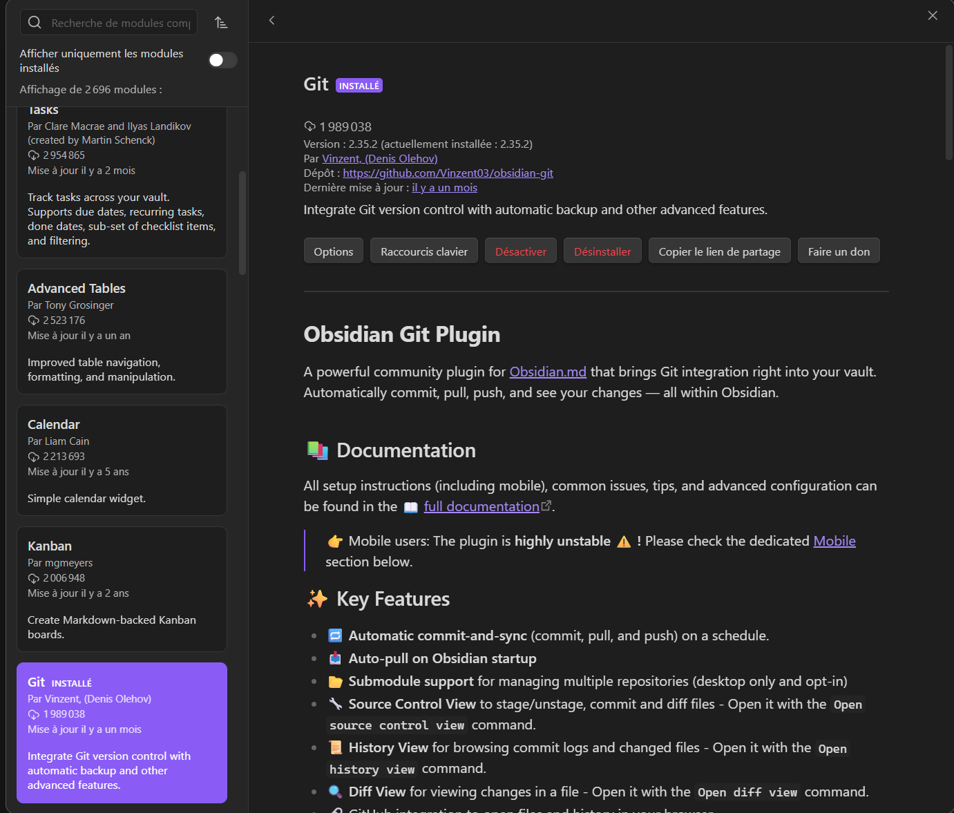Open the Mobile section link
Screen dimensions: 954x813
click(x=834, y=541)
